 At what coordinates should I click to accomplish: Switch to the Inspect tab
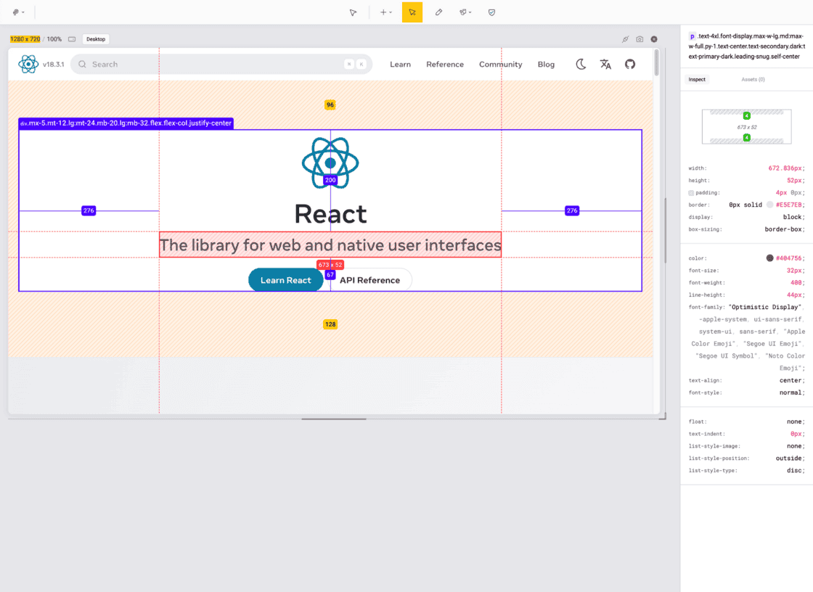pyautogui.click(x=697, y=79)
